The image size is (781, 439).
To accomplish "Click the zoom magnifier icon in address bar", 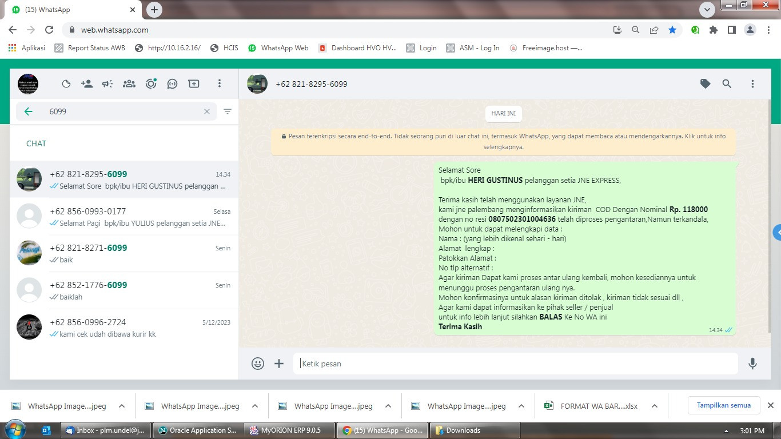I will (x=635, y=30).
